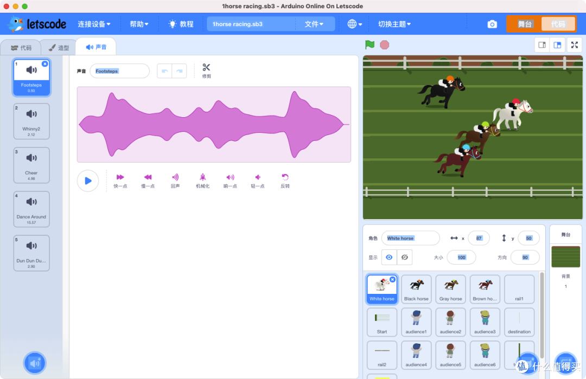Apply the Softer (轻一点) effect
586x379 pixels.
click(x=258, y=181)
